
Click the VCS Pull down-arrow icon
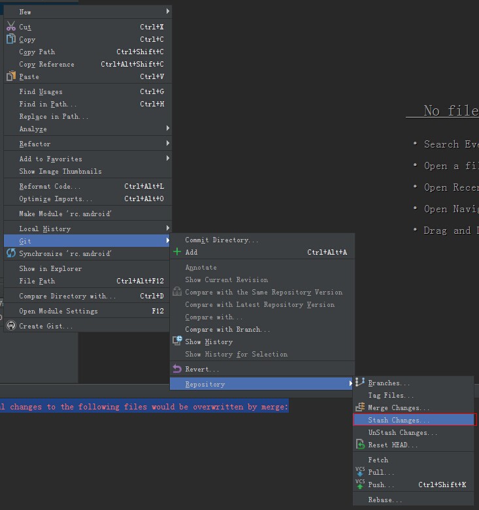(x=360, y=471)
